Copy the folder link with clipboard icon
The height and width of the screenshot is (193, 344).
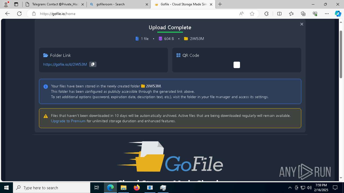pos(93,64)
